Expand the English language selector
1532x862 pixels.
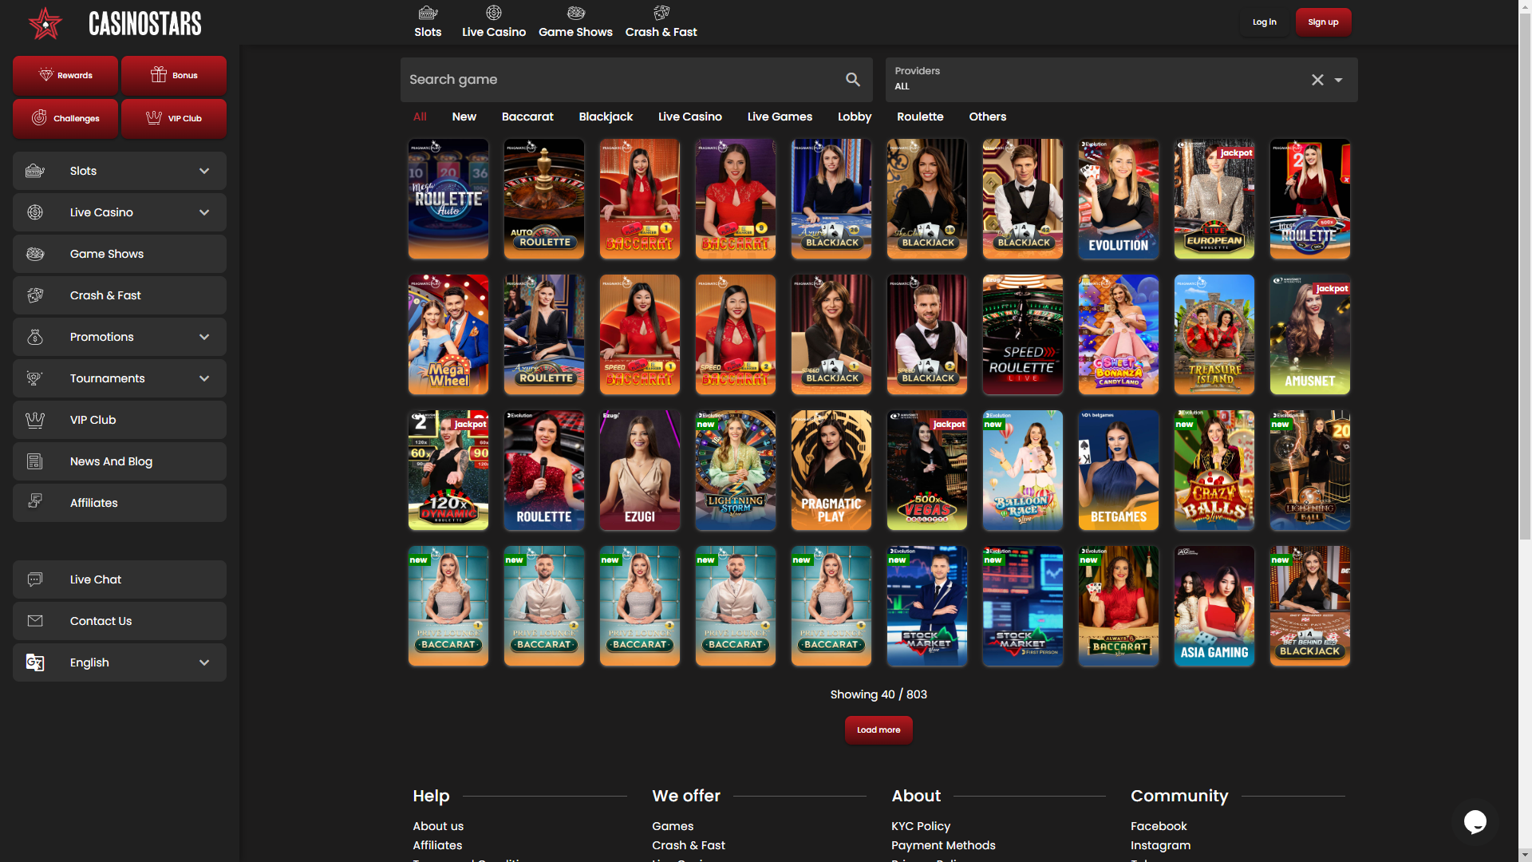point(204,662)
